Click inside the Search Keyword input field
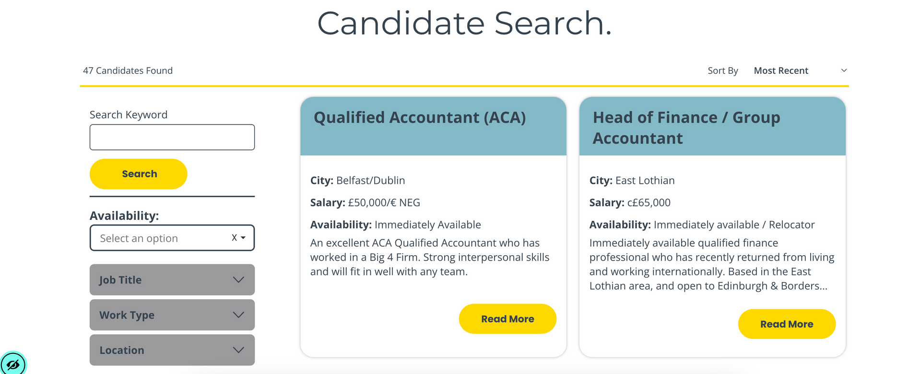The width and height of the screenshot is (921, 374). [172, 137]
